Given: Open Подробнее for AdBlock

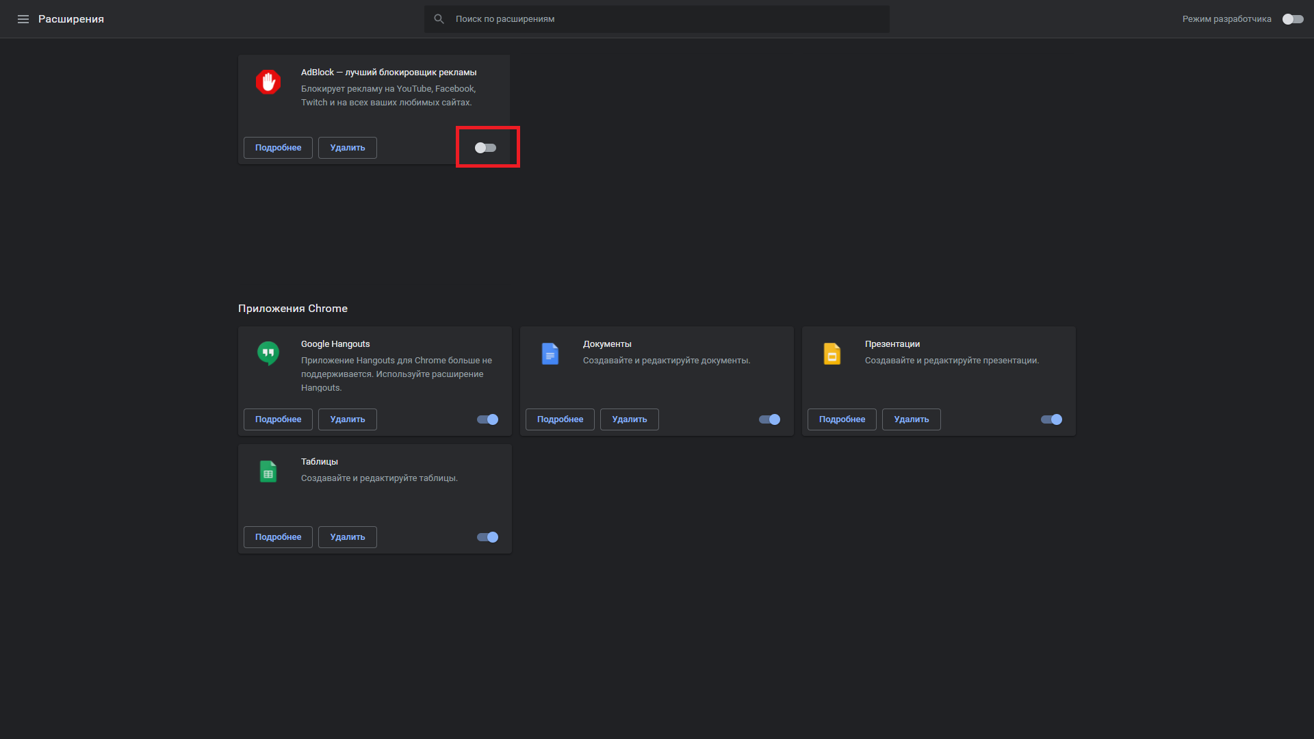Looking at the screenshot, I should [x=277, y=147].
